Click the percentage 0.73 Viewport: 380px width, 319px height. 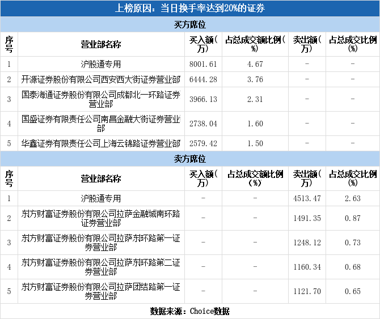[x=353, y=243]
